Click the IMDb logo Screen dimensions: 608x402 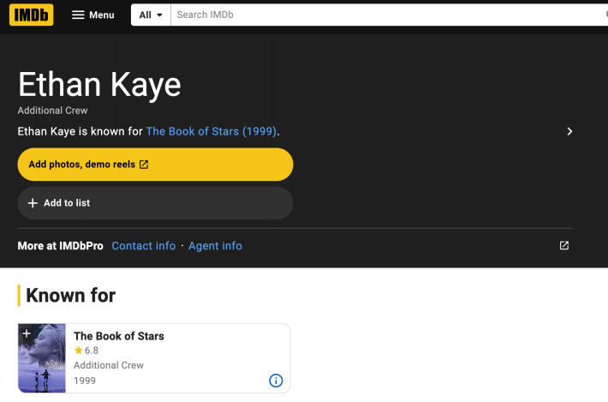[32, 15]
